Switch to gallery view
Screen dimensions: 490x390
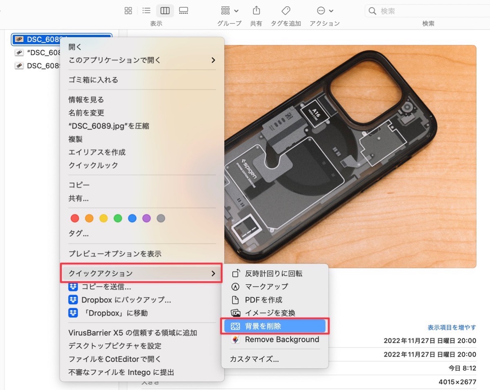pos(183,11)
